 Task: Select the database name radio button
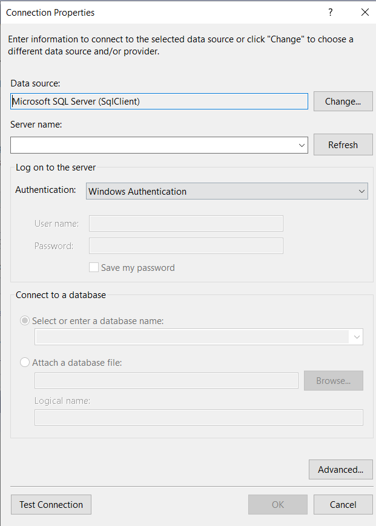(x=24, y=320)
